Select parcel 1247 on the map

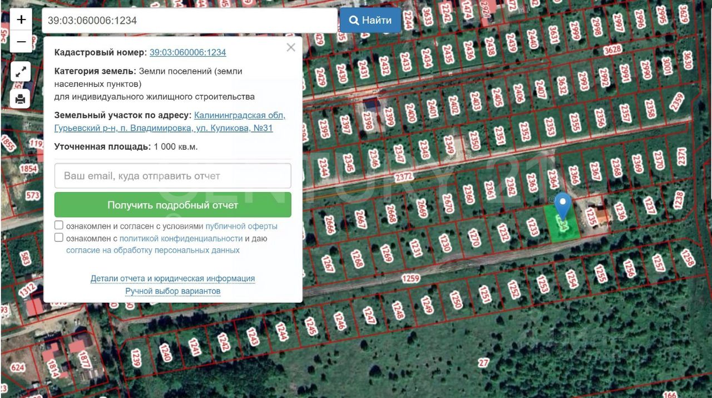369,316
